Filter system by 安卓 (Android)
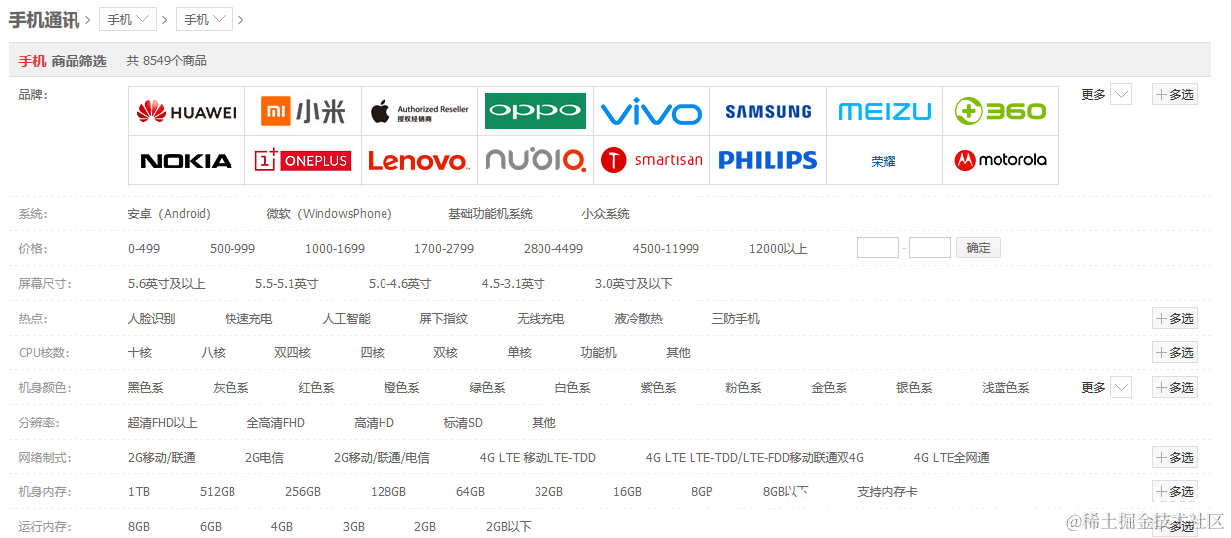The height and width of the screenshot is (538, 1231). pyautogui.click(x=169, y=214)
